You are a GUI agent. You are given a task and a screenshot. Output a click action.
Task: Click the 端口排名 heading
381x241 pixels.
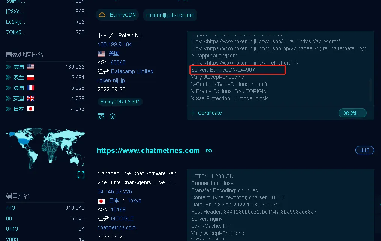18,196
